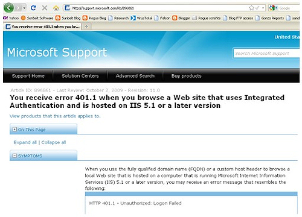Click the 'You receive error 401.1' article heading

pyautogui.click(x=147, y=101)
